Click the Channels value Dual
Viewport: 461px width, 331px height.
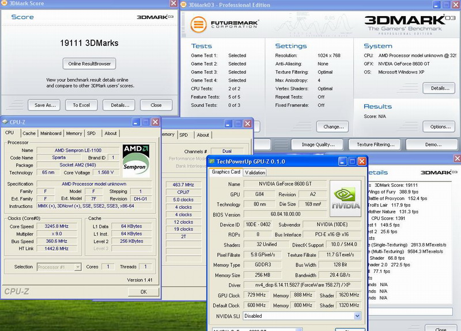(x=227, y=151)
